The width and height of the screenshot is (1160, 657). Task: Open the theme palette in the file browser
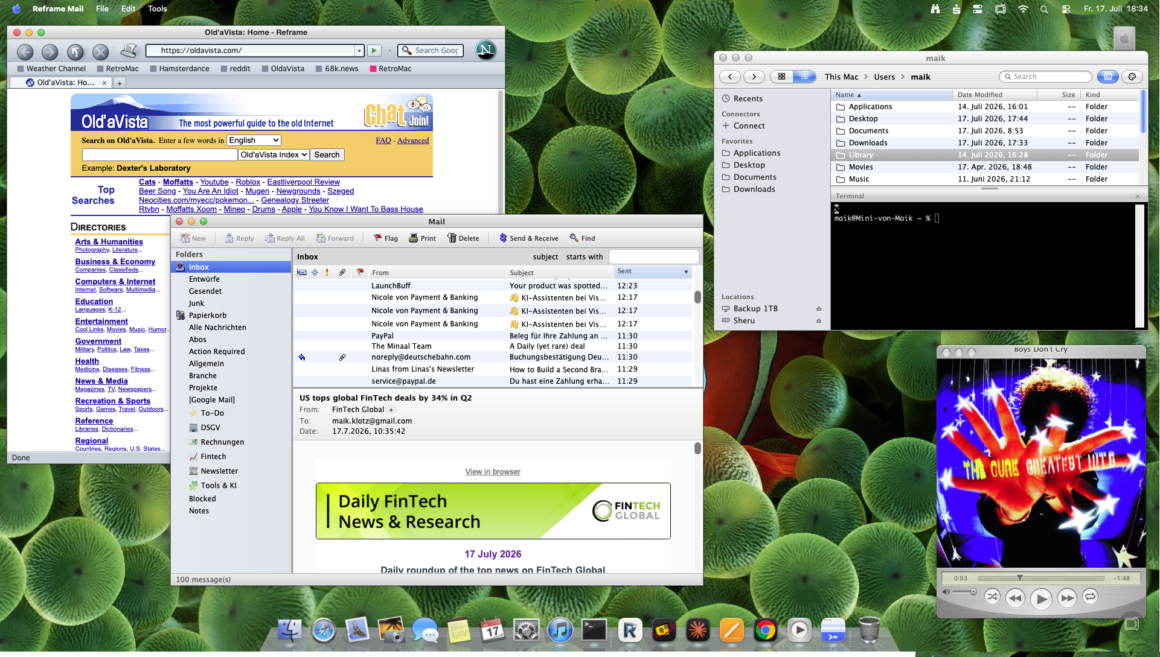coord(1132,77)
